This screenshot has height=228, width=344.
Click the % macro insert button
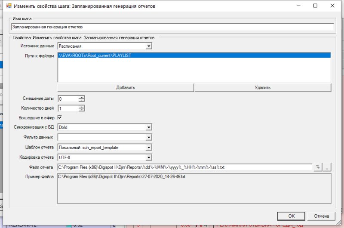[x=318, y=167]
